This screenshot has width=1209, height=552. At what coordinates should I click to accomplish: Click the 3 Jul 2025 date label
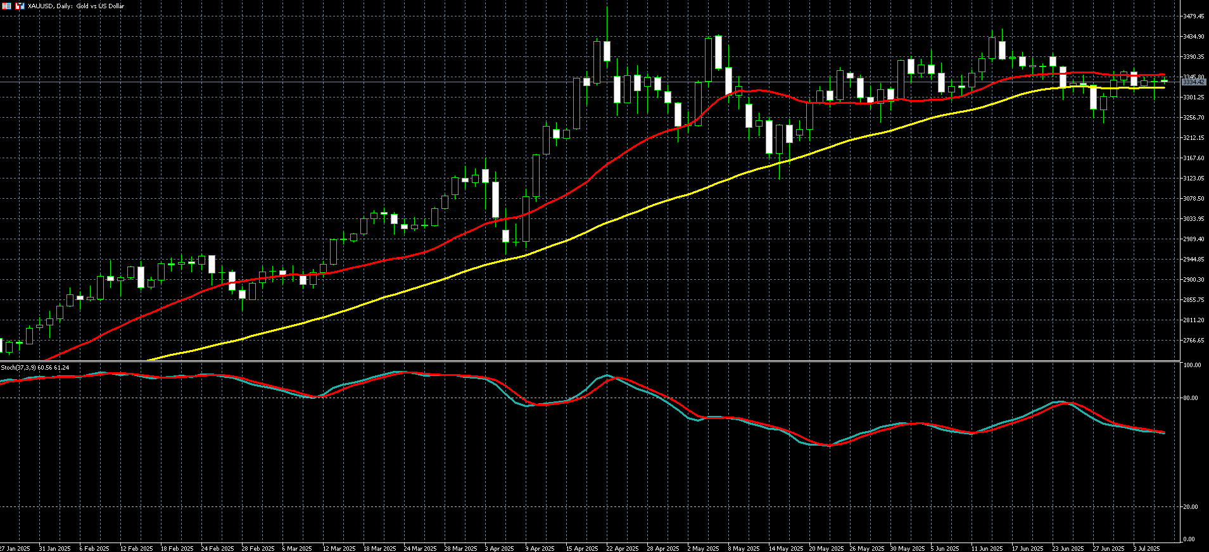[1146, 548]
